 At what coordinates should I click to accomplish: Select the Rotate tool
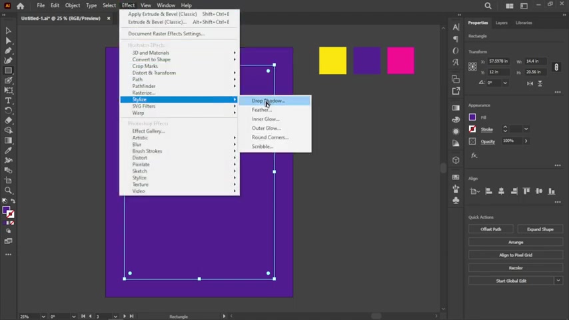(8, 111)
